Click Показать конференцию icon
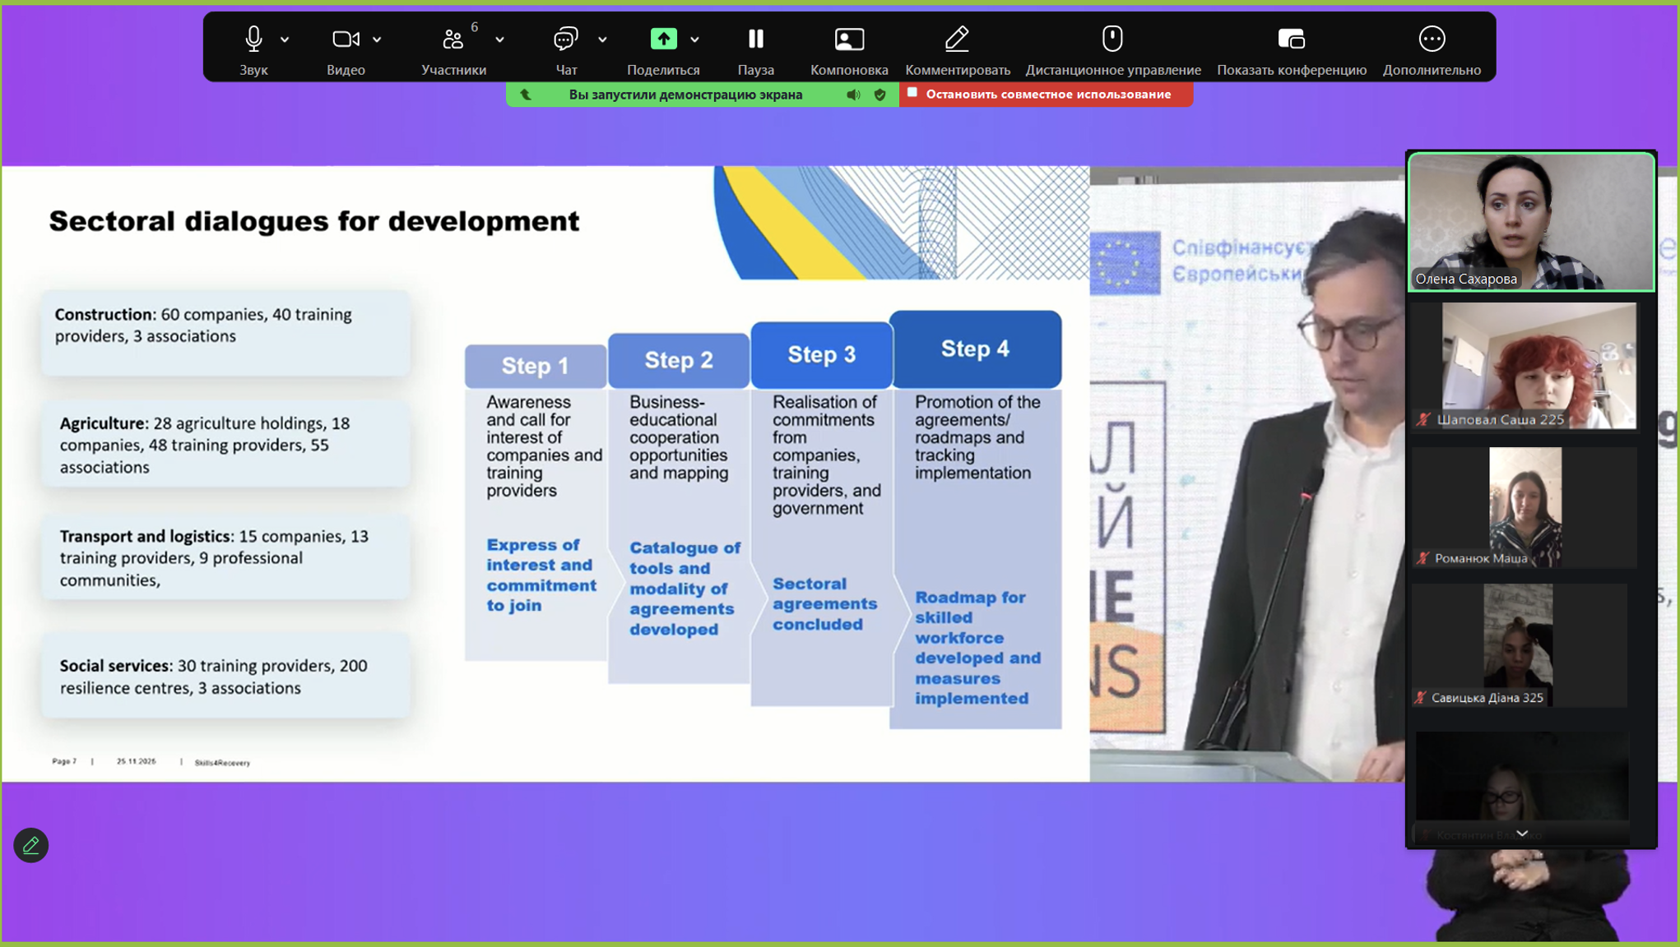 1291,39
